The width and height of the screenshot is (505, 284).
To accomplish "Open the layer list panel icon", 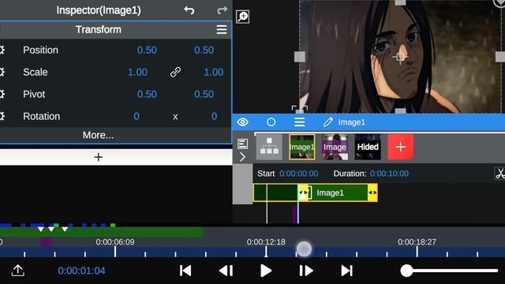I will click(242, 144).
